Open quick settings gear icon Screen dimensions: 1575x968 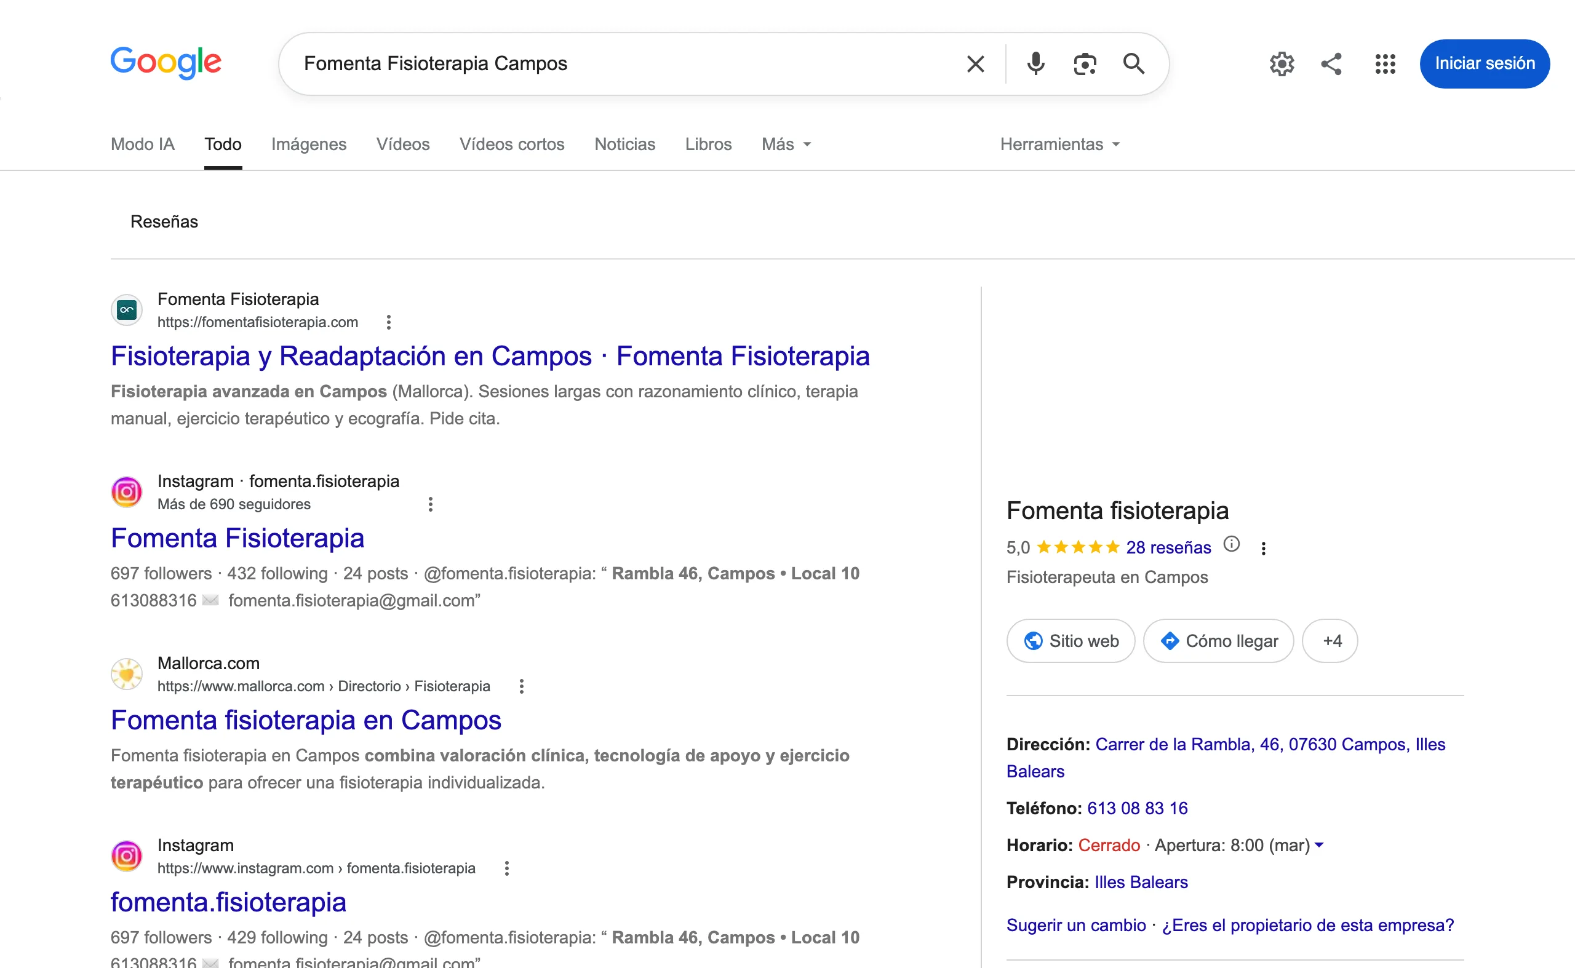coord(1281,63)
